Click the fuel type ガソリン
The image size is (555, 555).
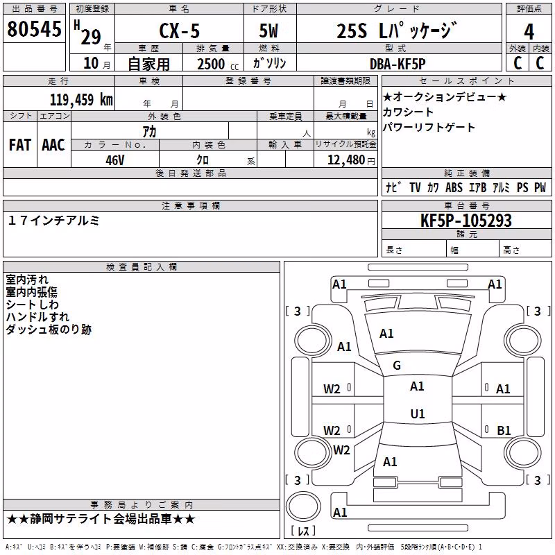point(269,63)
